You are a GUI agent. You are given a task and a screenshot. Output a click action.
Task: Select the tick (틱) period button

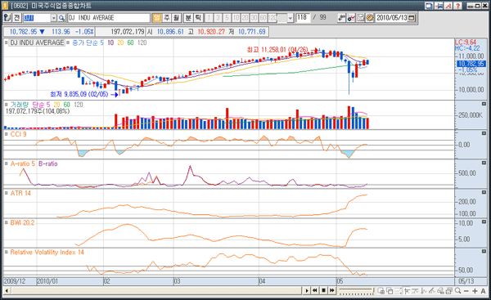pyautogui.click(x=198, y=18)
